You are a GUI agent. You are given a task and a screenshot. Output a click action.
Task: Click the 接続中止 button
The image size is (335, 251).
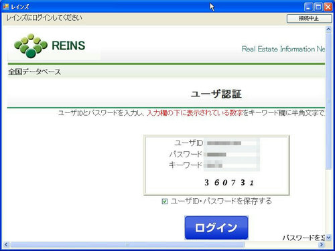click(x=309, y=19)
